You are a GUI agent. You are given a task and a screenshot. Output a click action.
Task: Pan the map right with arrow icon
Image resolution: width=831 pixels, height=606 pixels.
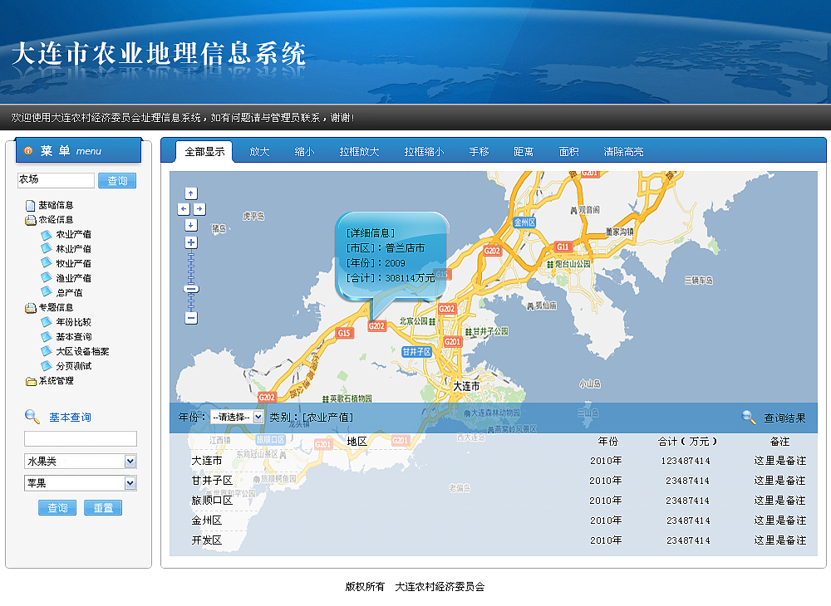pyautogui.click(x=199, y=209)
